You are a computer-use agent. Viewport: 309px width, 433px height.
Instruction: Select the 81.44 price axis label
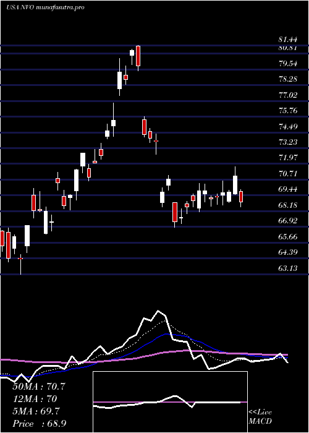(x=288, y=40)
